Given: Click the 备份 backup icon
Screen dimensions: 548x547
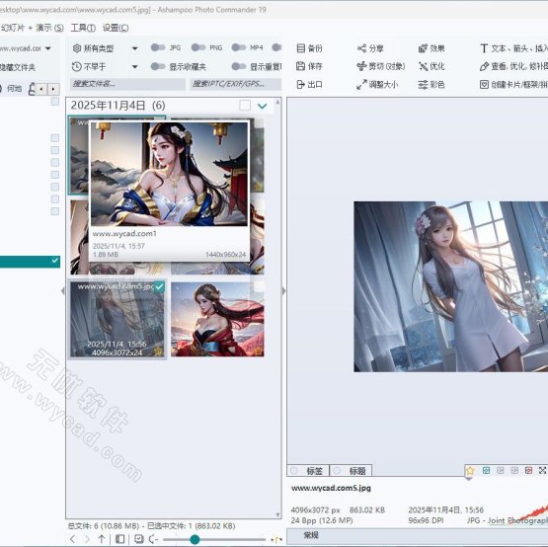Looking at the screenshot, I should (300, 48).
